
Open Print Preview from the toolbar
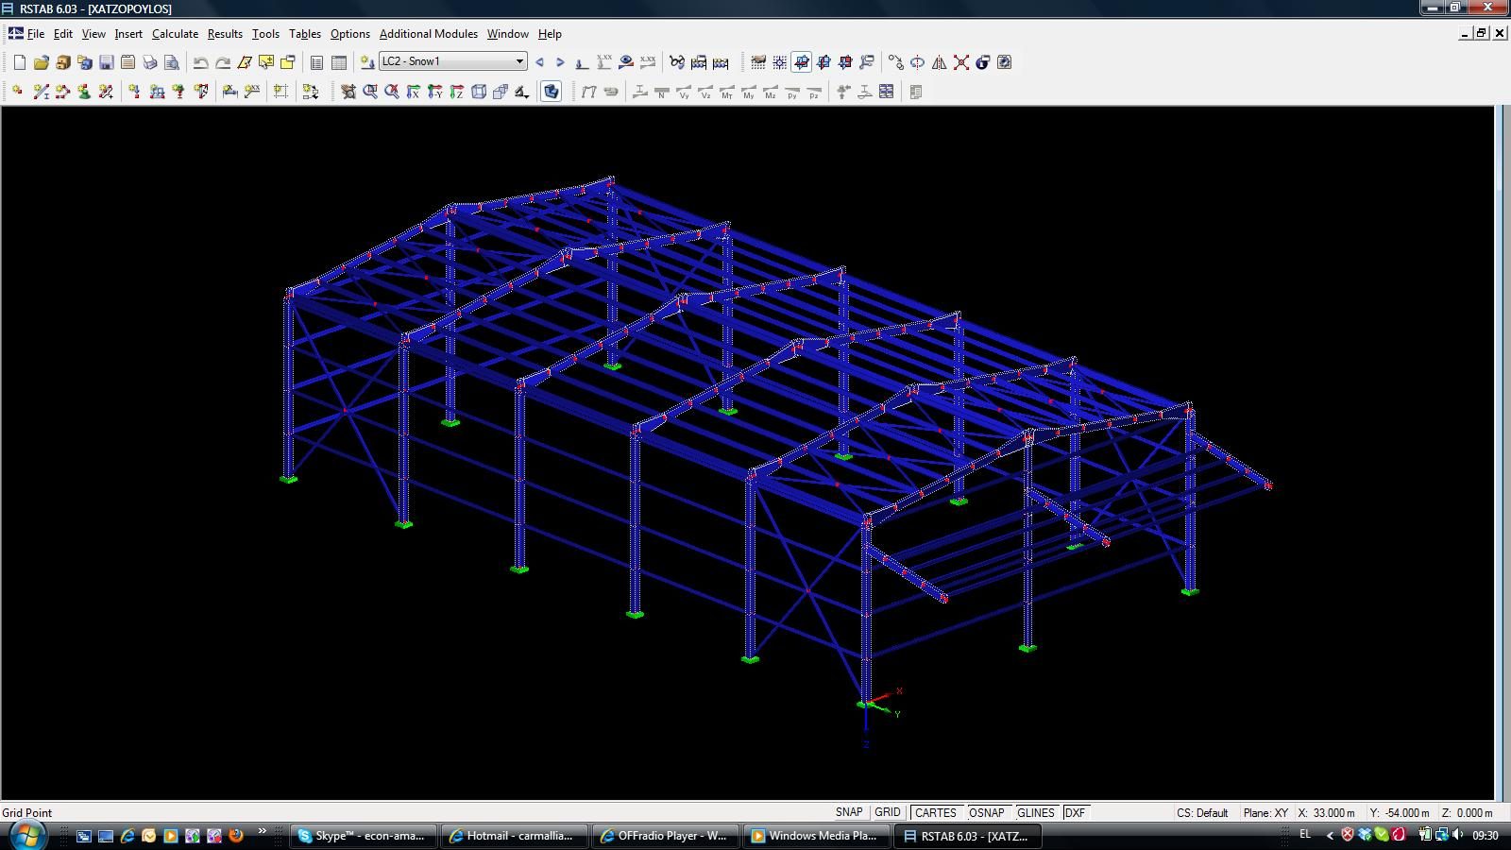172,62
